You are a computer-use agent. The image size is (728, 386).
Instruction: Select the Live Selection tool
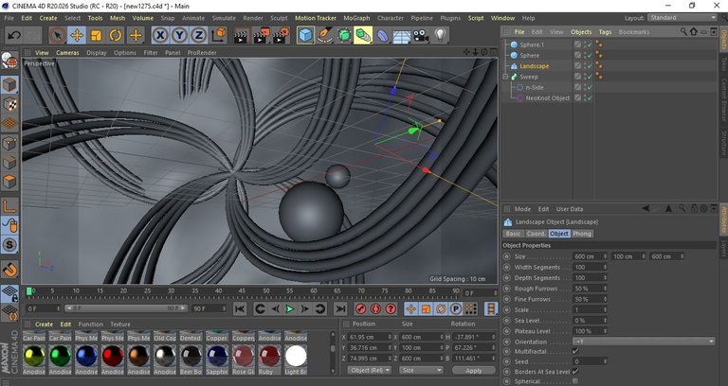coord(58,35)
